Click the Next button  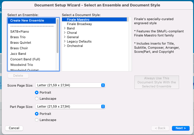pos(180,128)
